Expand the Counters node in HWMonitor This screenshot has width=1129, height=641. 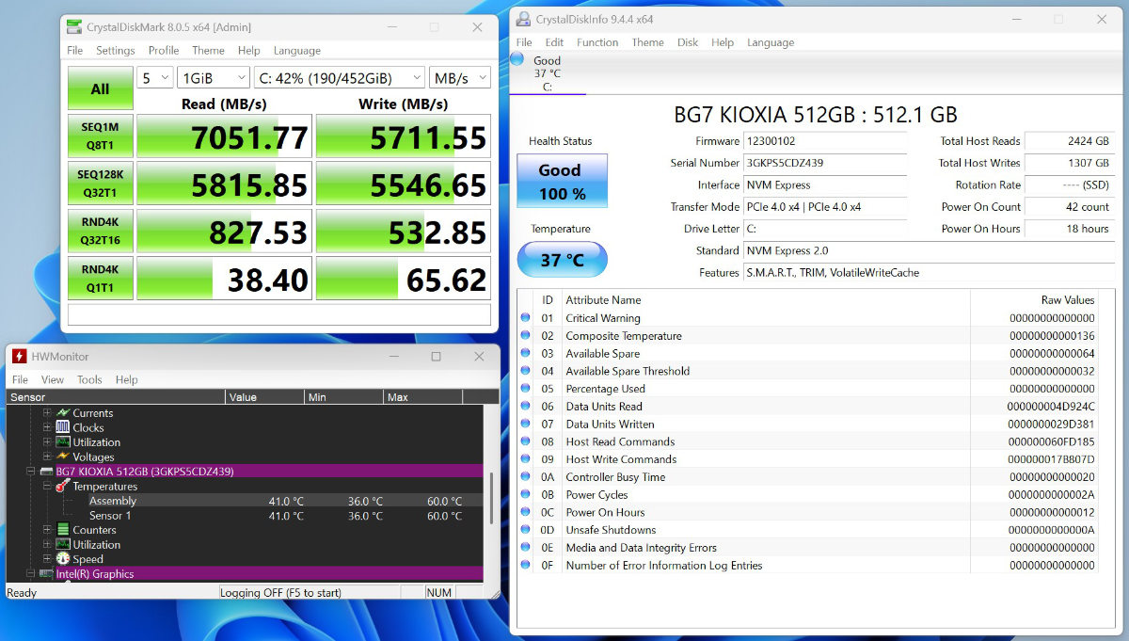(x=47, y=530)
